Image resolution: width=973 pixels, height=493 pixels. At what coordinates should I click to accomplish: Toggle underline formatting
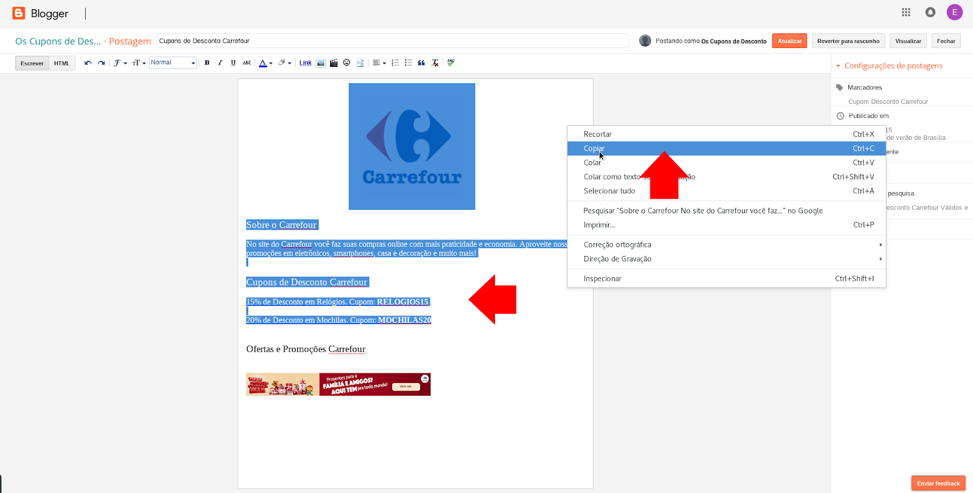(233, 63)
